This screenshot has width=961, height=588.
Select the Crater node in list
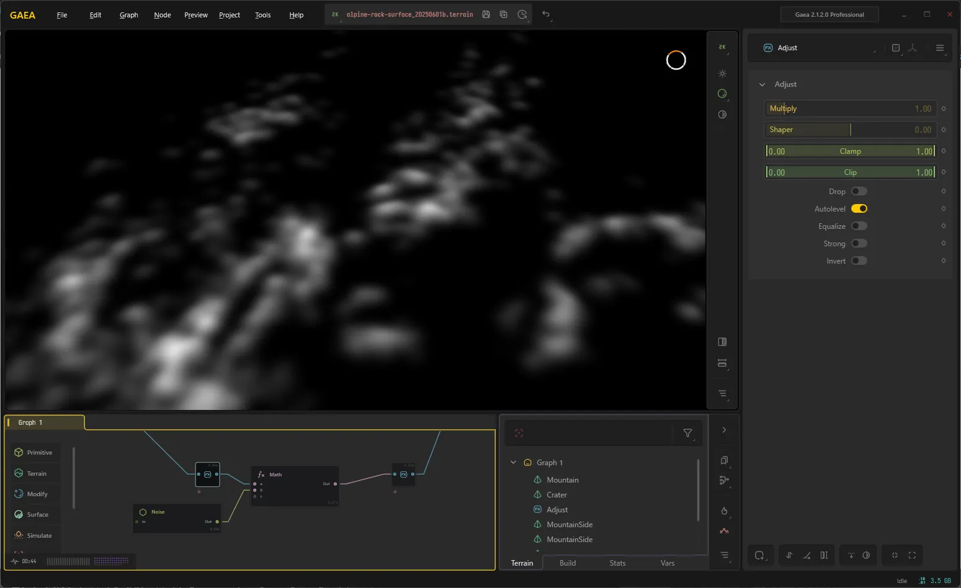pyautogui.click(x=556, y=494)
